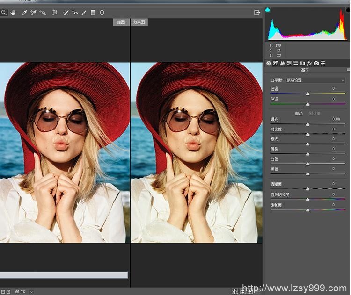Toggle shadow clipping warning on histogram
This screenshot has width=351, height=295.
click(268, 9)
